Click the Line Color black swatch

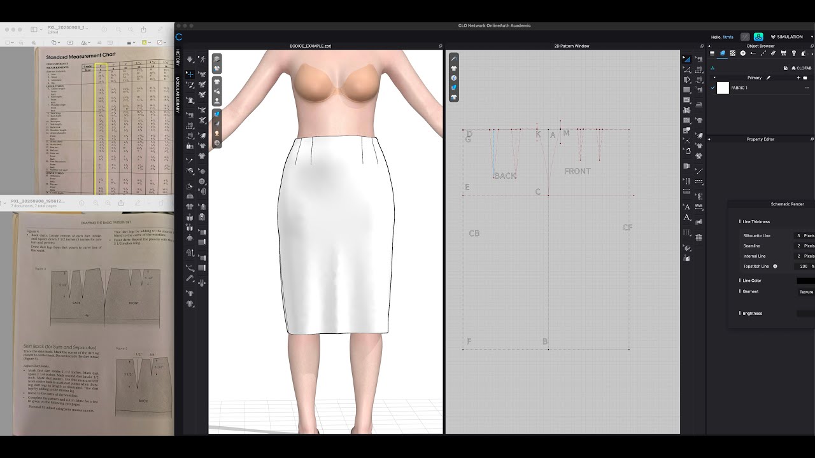tap(806, 281)
